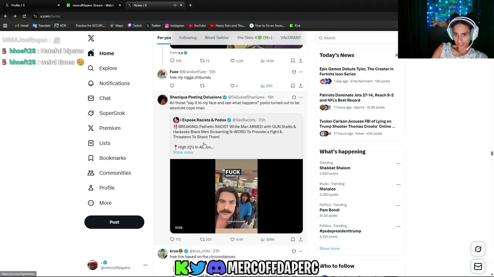Open Epic Games Debuts Tyler news
494x277 pixels.
click(x=357, y=72)
